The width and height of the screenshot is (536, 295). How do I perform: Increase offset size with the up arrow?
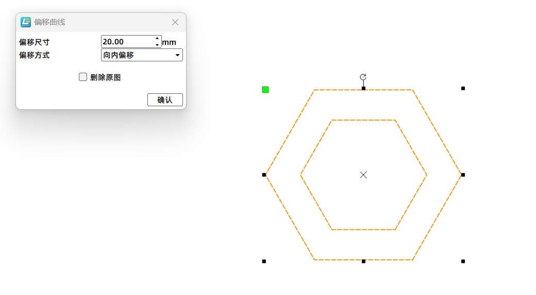158,39
